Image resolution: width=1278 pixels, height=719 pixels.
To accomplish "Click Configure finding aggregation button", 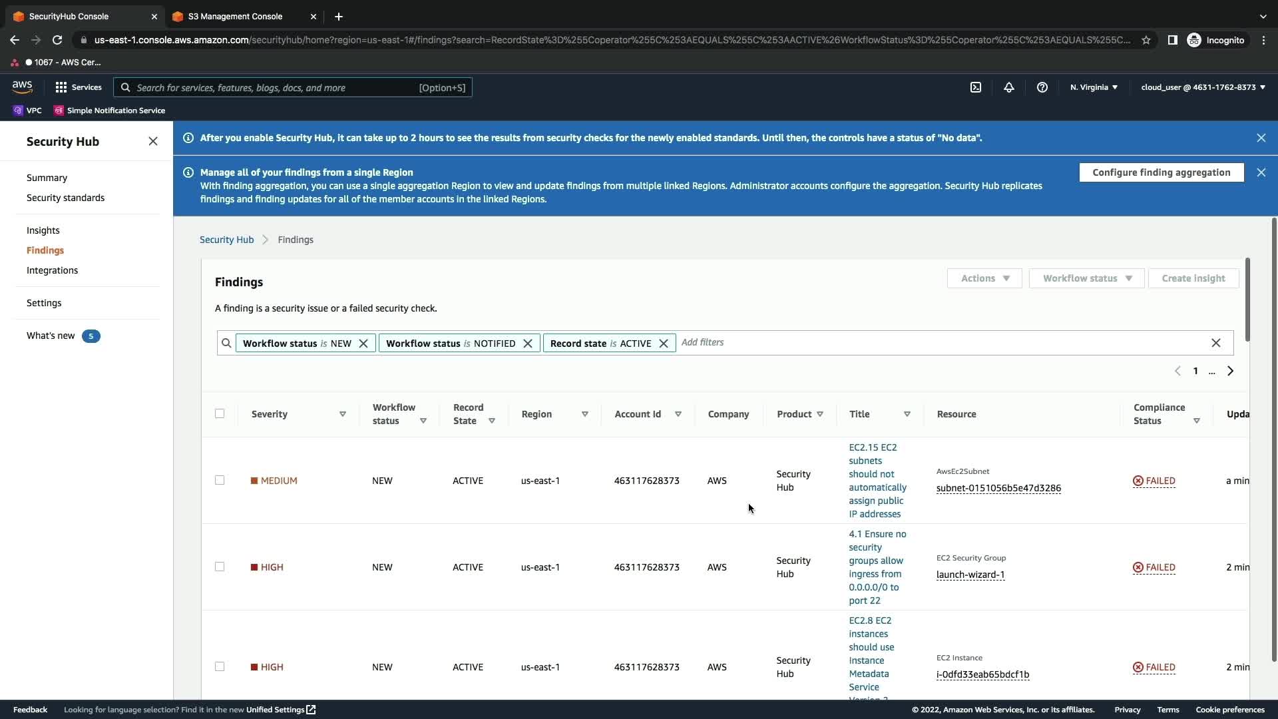I will click(x=1161, y=172).
